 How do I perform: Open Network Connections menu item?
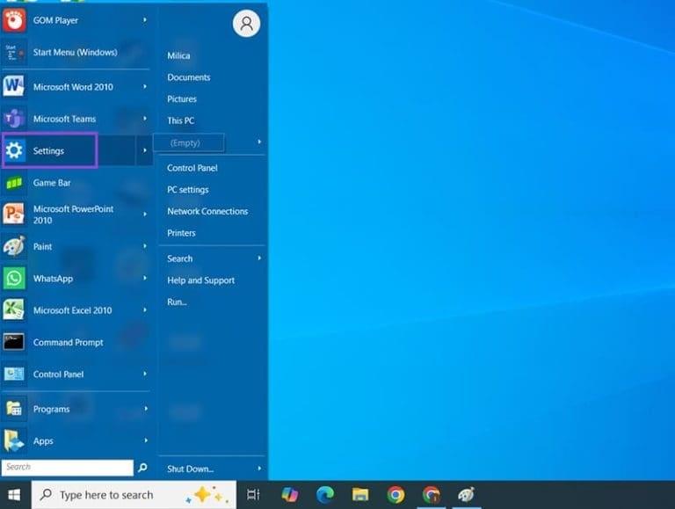click(x=207, y=211)
